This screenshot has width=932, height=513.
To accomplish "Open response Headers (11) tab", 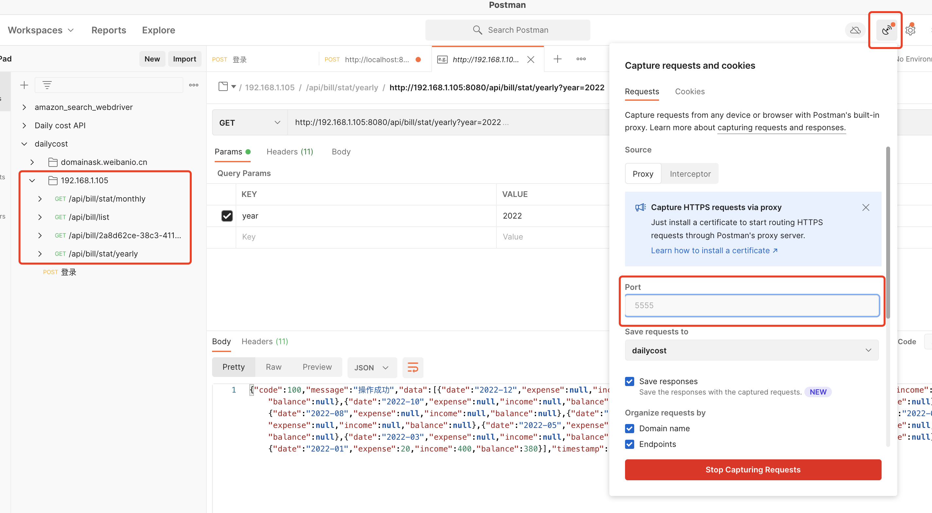I will click(x=264, y=342).
